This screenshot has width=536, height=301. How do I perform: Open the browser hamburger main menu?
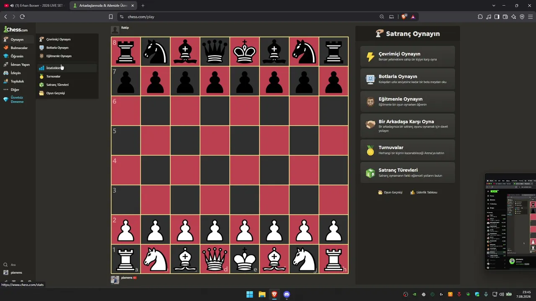click(530, 17)
